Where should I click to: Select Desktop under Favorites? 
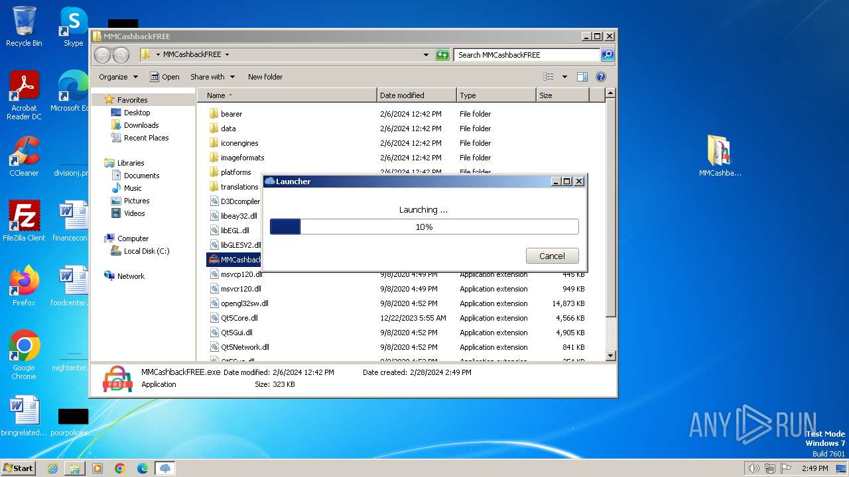137,113
